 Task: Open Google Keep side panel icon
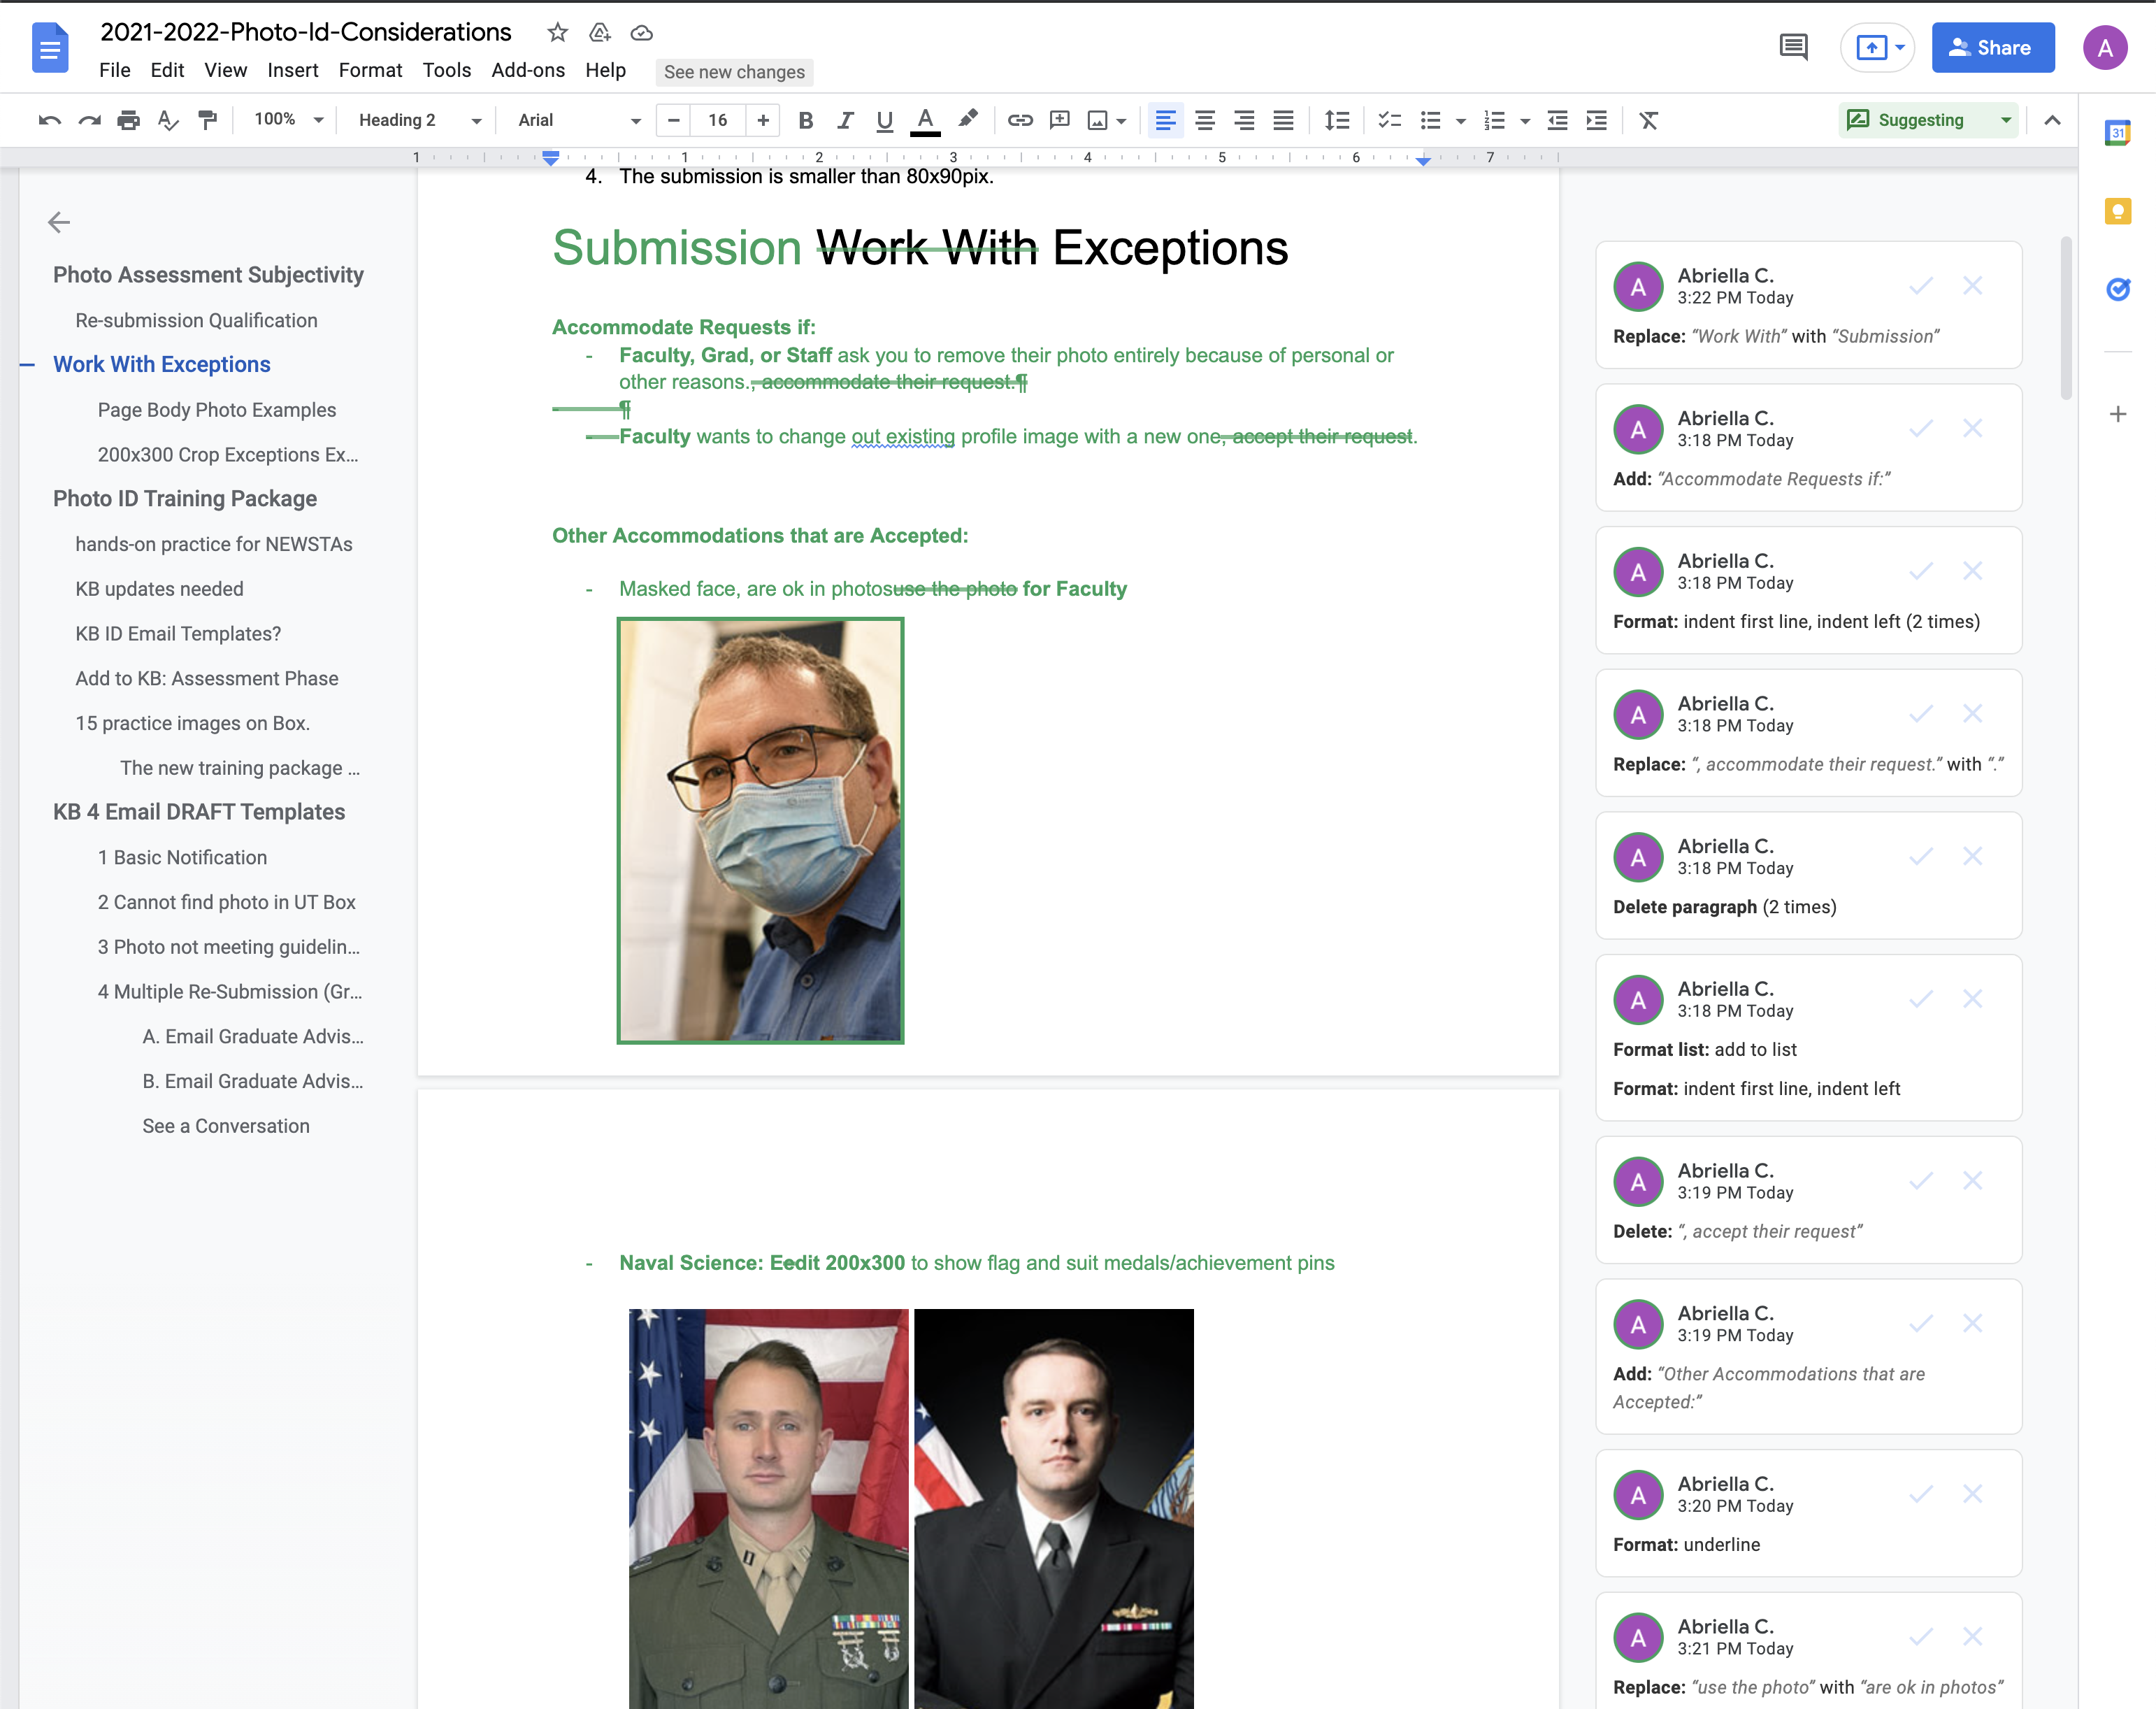(2117, 211)
